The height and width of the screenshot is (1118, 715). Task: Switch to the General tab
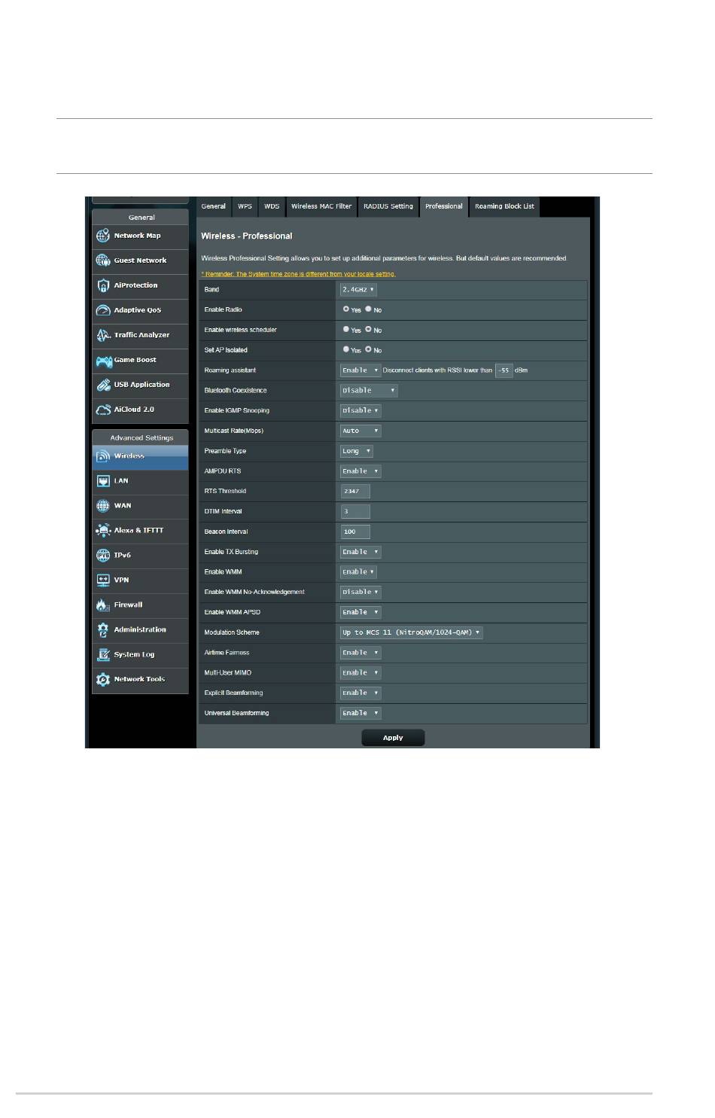point(214,206)
